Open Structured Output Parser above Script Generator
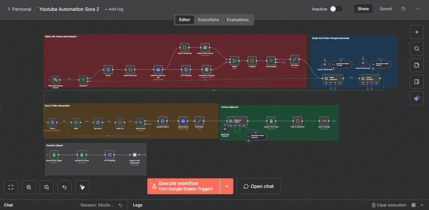 click(x=341, y=64)
